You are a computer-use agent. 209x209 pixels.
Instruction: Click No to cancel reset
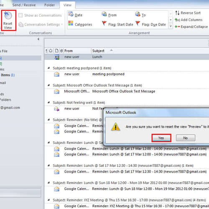tap(186, 138)
